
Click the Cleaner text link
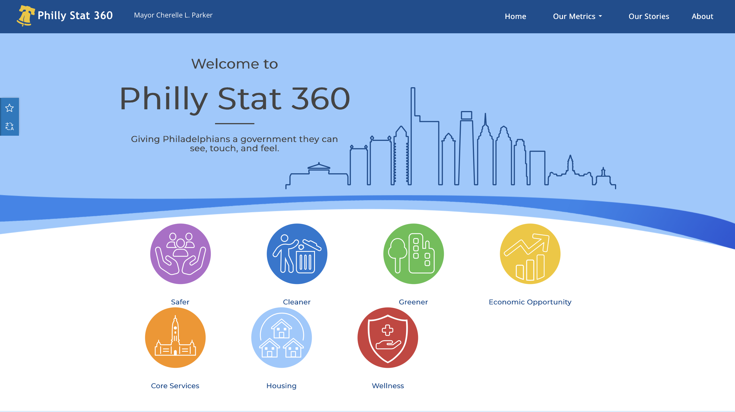pos(297,302)
